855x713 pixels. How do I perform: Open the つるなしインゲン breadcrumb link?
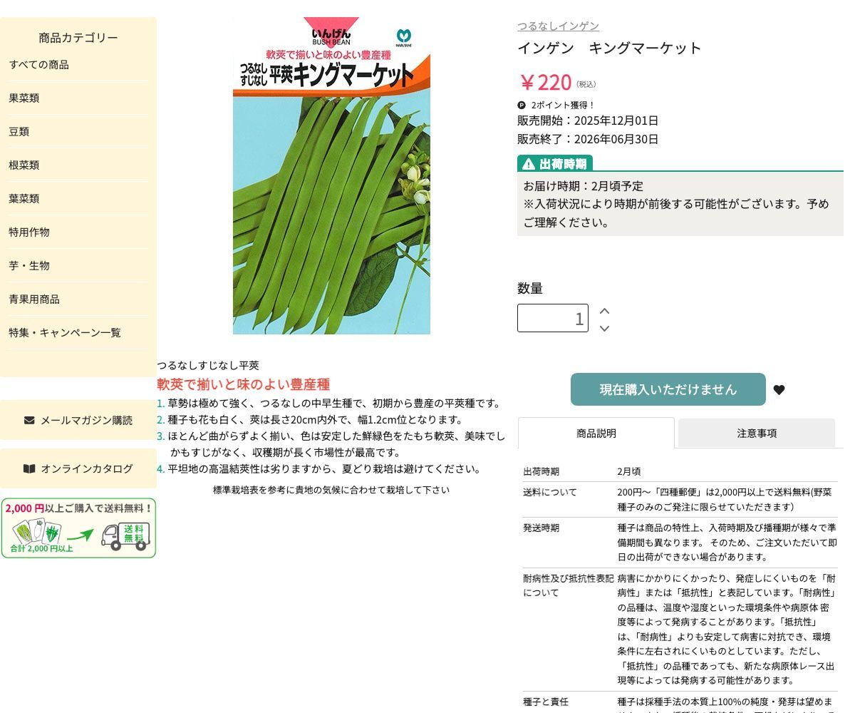pos(558,26)
